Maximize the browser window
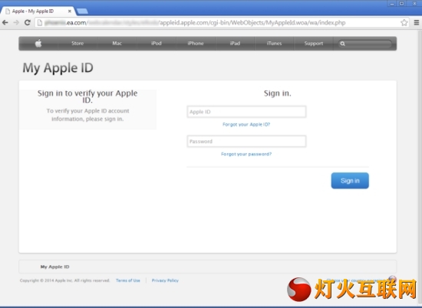 tap(401, 4)
